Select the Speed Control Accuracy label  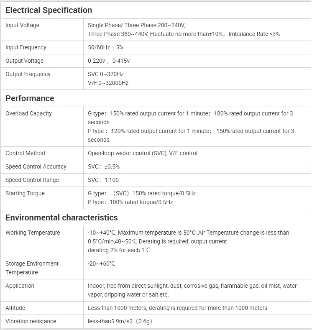point(36,166)
